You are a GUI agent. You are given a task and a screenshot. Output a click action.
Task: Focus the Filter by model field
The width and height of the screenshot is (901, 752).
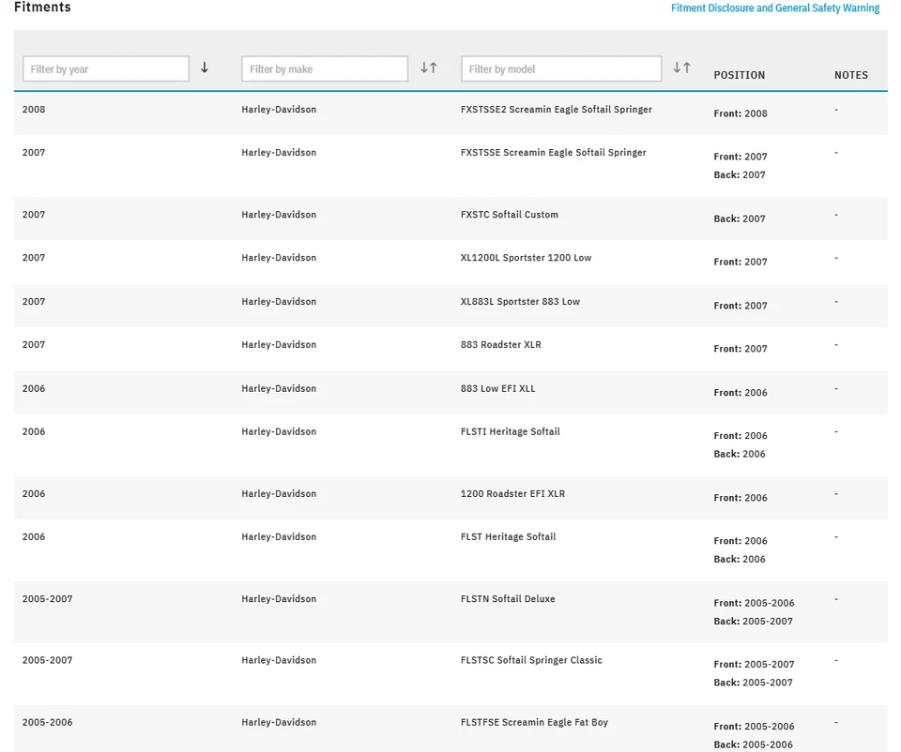561,68
